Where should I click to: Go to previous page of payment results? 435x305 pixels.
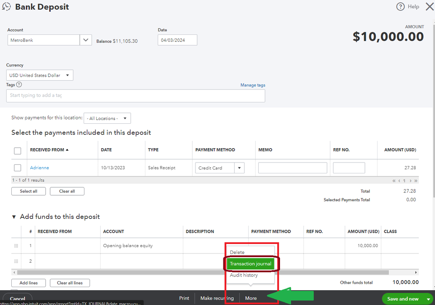(x=399, y=181)
